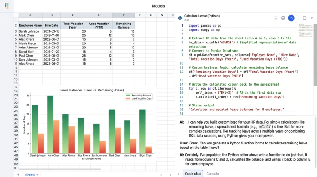Select column F header
This screenshot has width=317, height=177.
click(140, 15)
